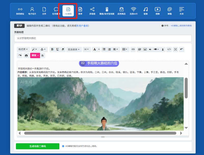This screenshot has width=204, height=155.
Task: Click the insert picture icon
Action: coord(145,49)
